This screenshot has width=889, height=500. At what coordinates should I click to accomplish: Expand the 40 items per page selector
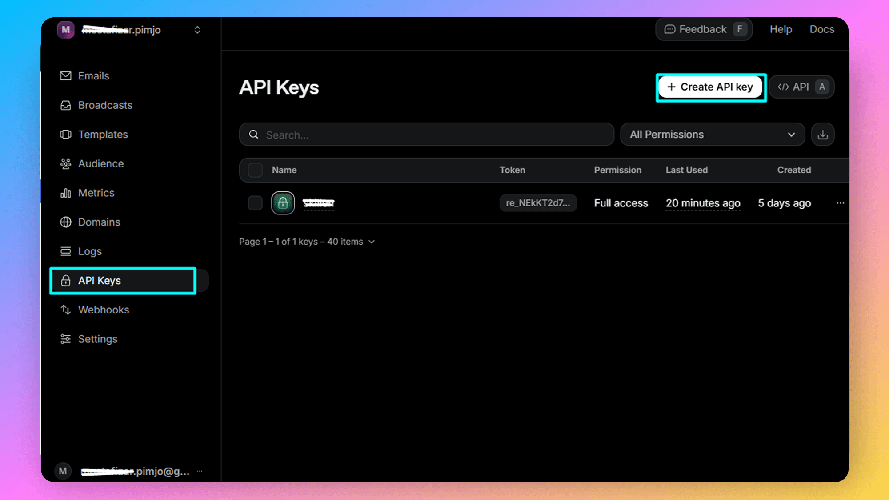(x=352, y=242)
